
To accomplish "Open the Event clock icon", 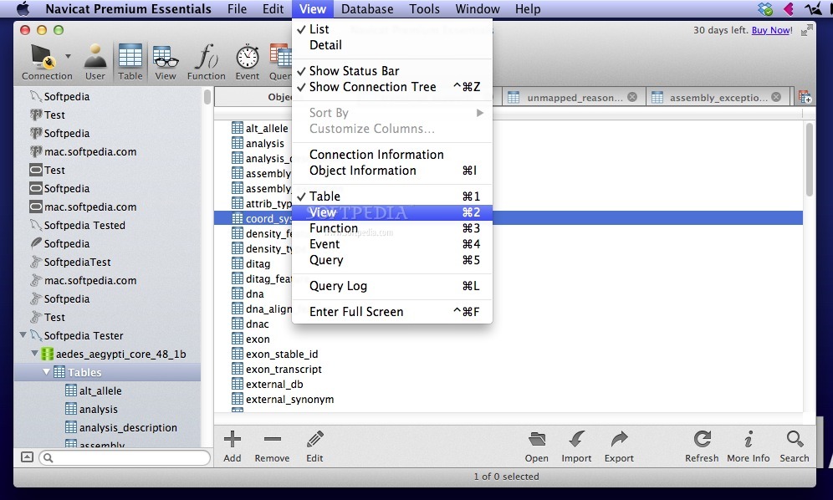I will (247, 59).
